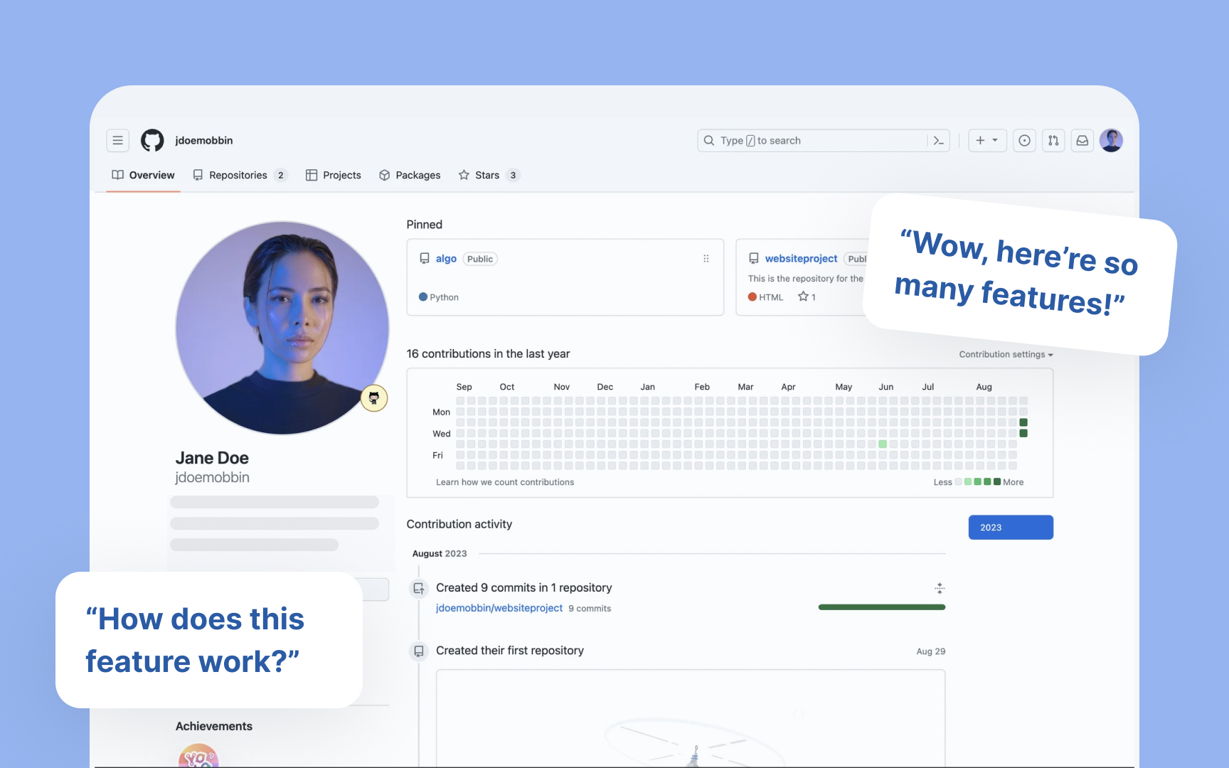Open the pull requests icon

coord(1053,140)
